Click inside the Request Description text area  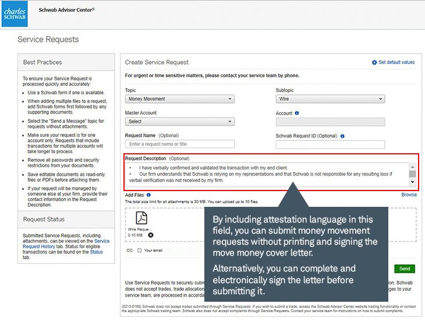coord(267,174)
